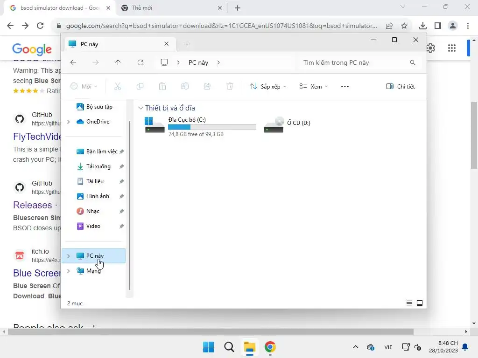Click Chrome's download tray icon
Screen dimensions: 478x358
pos(422,26)
